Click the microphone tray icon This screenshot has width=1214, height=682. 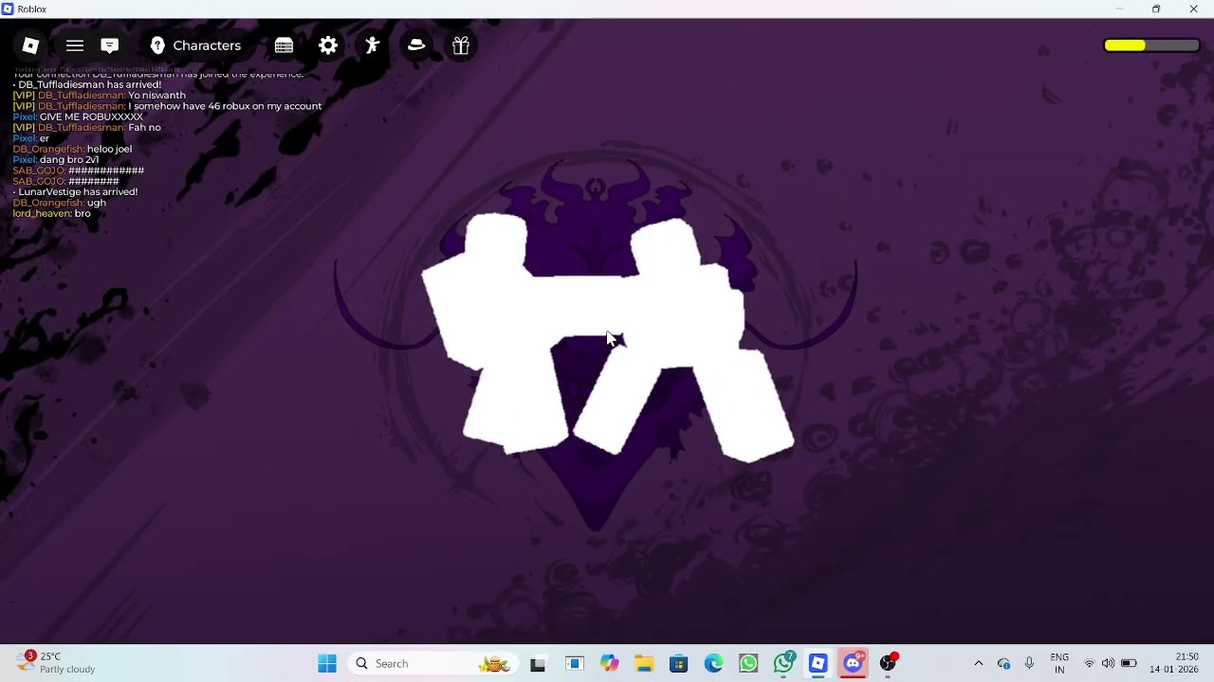[x=1029, y=663]
